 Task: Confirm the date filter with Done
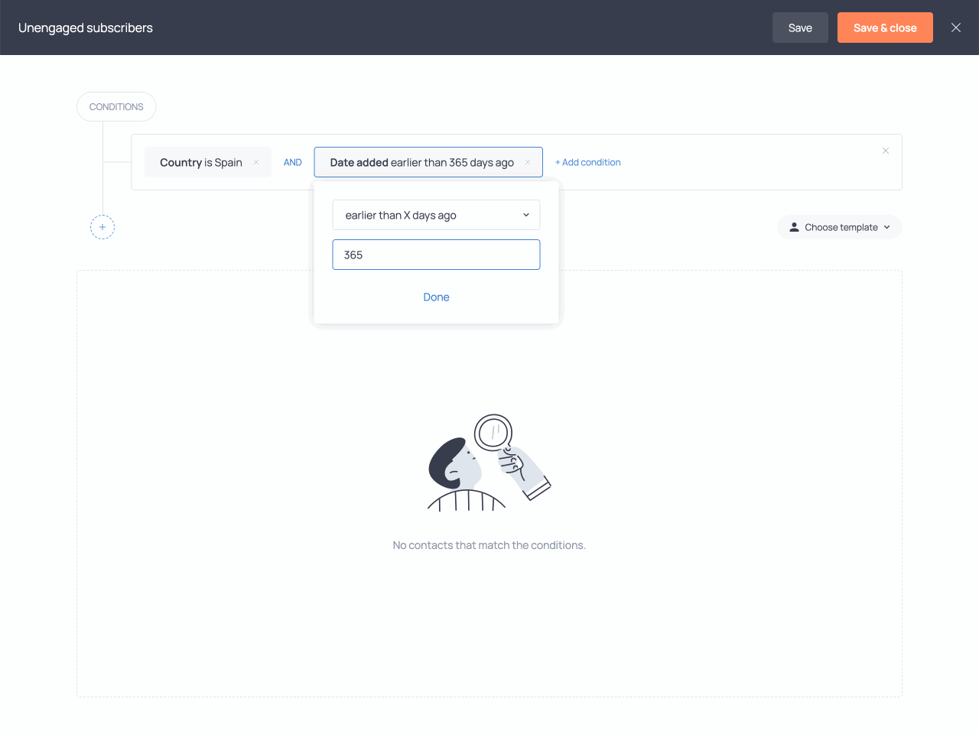tap(436, 297)
